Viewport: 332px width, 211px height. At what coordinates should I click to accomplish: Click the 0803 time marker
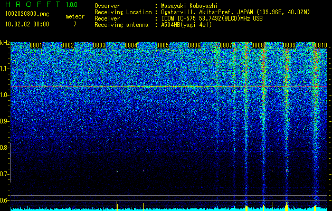pyautogui.click(x=99, y=45)
